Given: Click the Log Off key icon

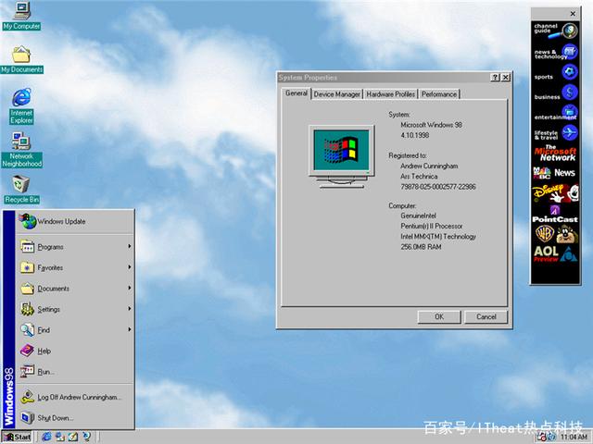Looking at the screenshot, I should tap(27, 397).
